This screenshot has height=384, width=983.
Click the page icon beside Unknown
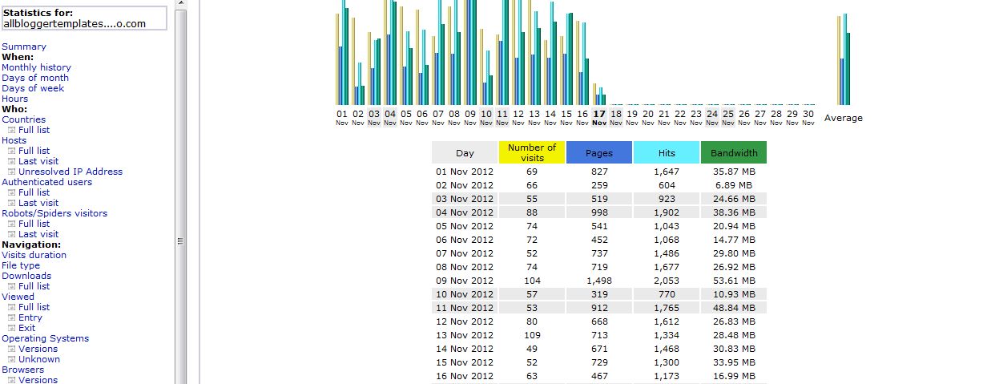pyautogui.click(x=12, y=359)
